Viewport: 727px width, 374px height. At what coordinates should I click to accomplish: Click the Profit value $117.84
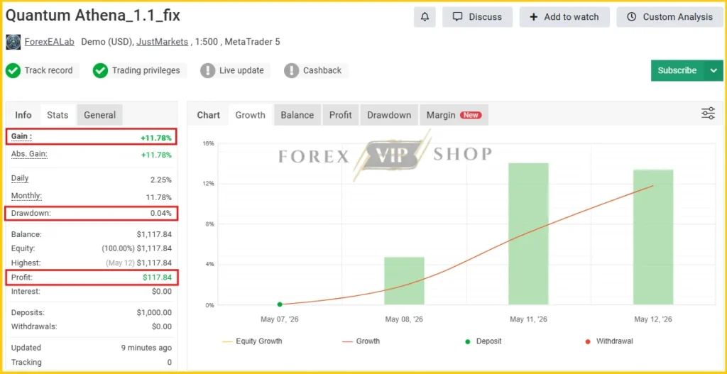click(x=157, y=277)
